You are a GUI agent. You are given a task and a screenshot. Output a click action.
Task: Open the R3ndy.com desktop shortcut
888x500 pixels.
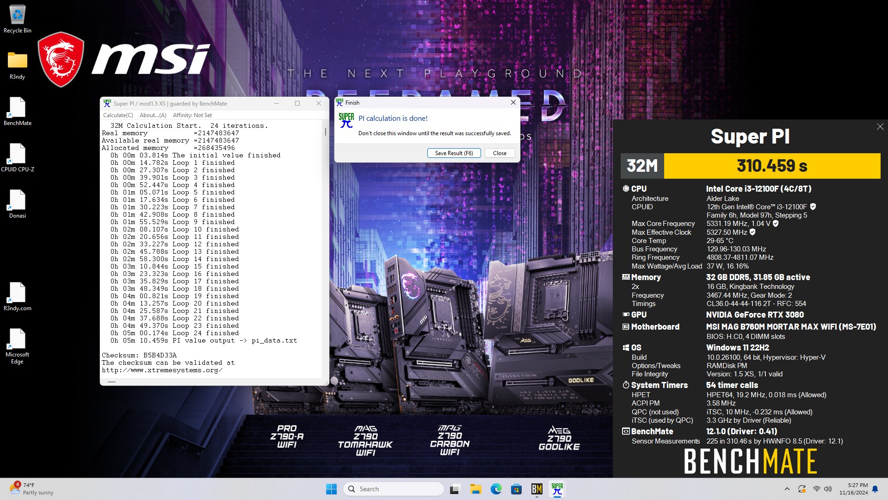[17, 297]
